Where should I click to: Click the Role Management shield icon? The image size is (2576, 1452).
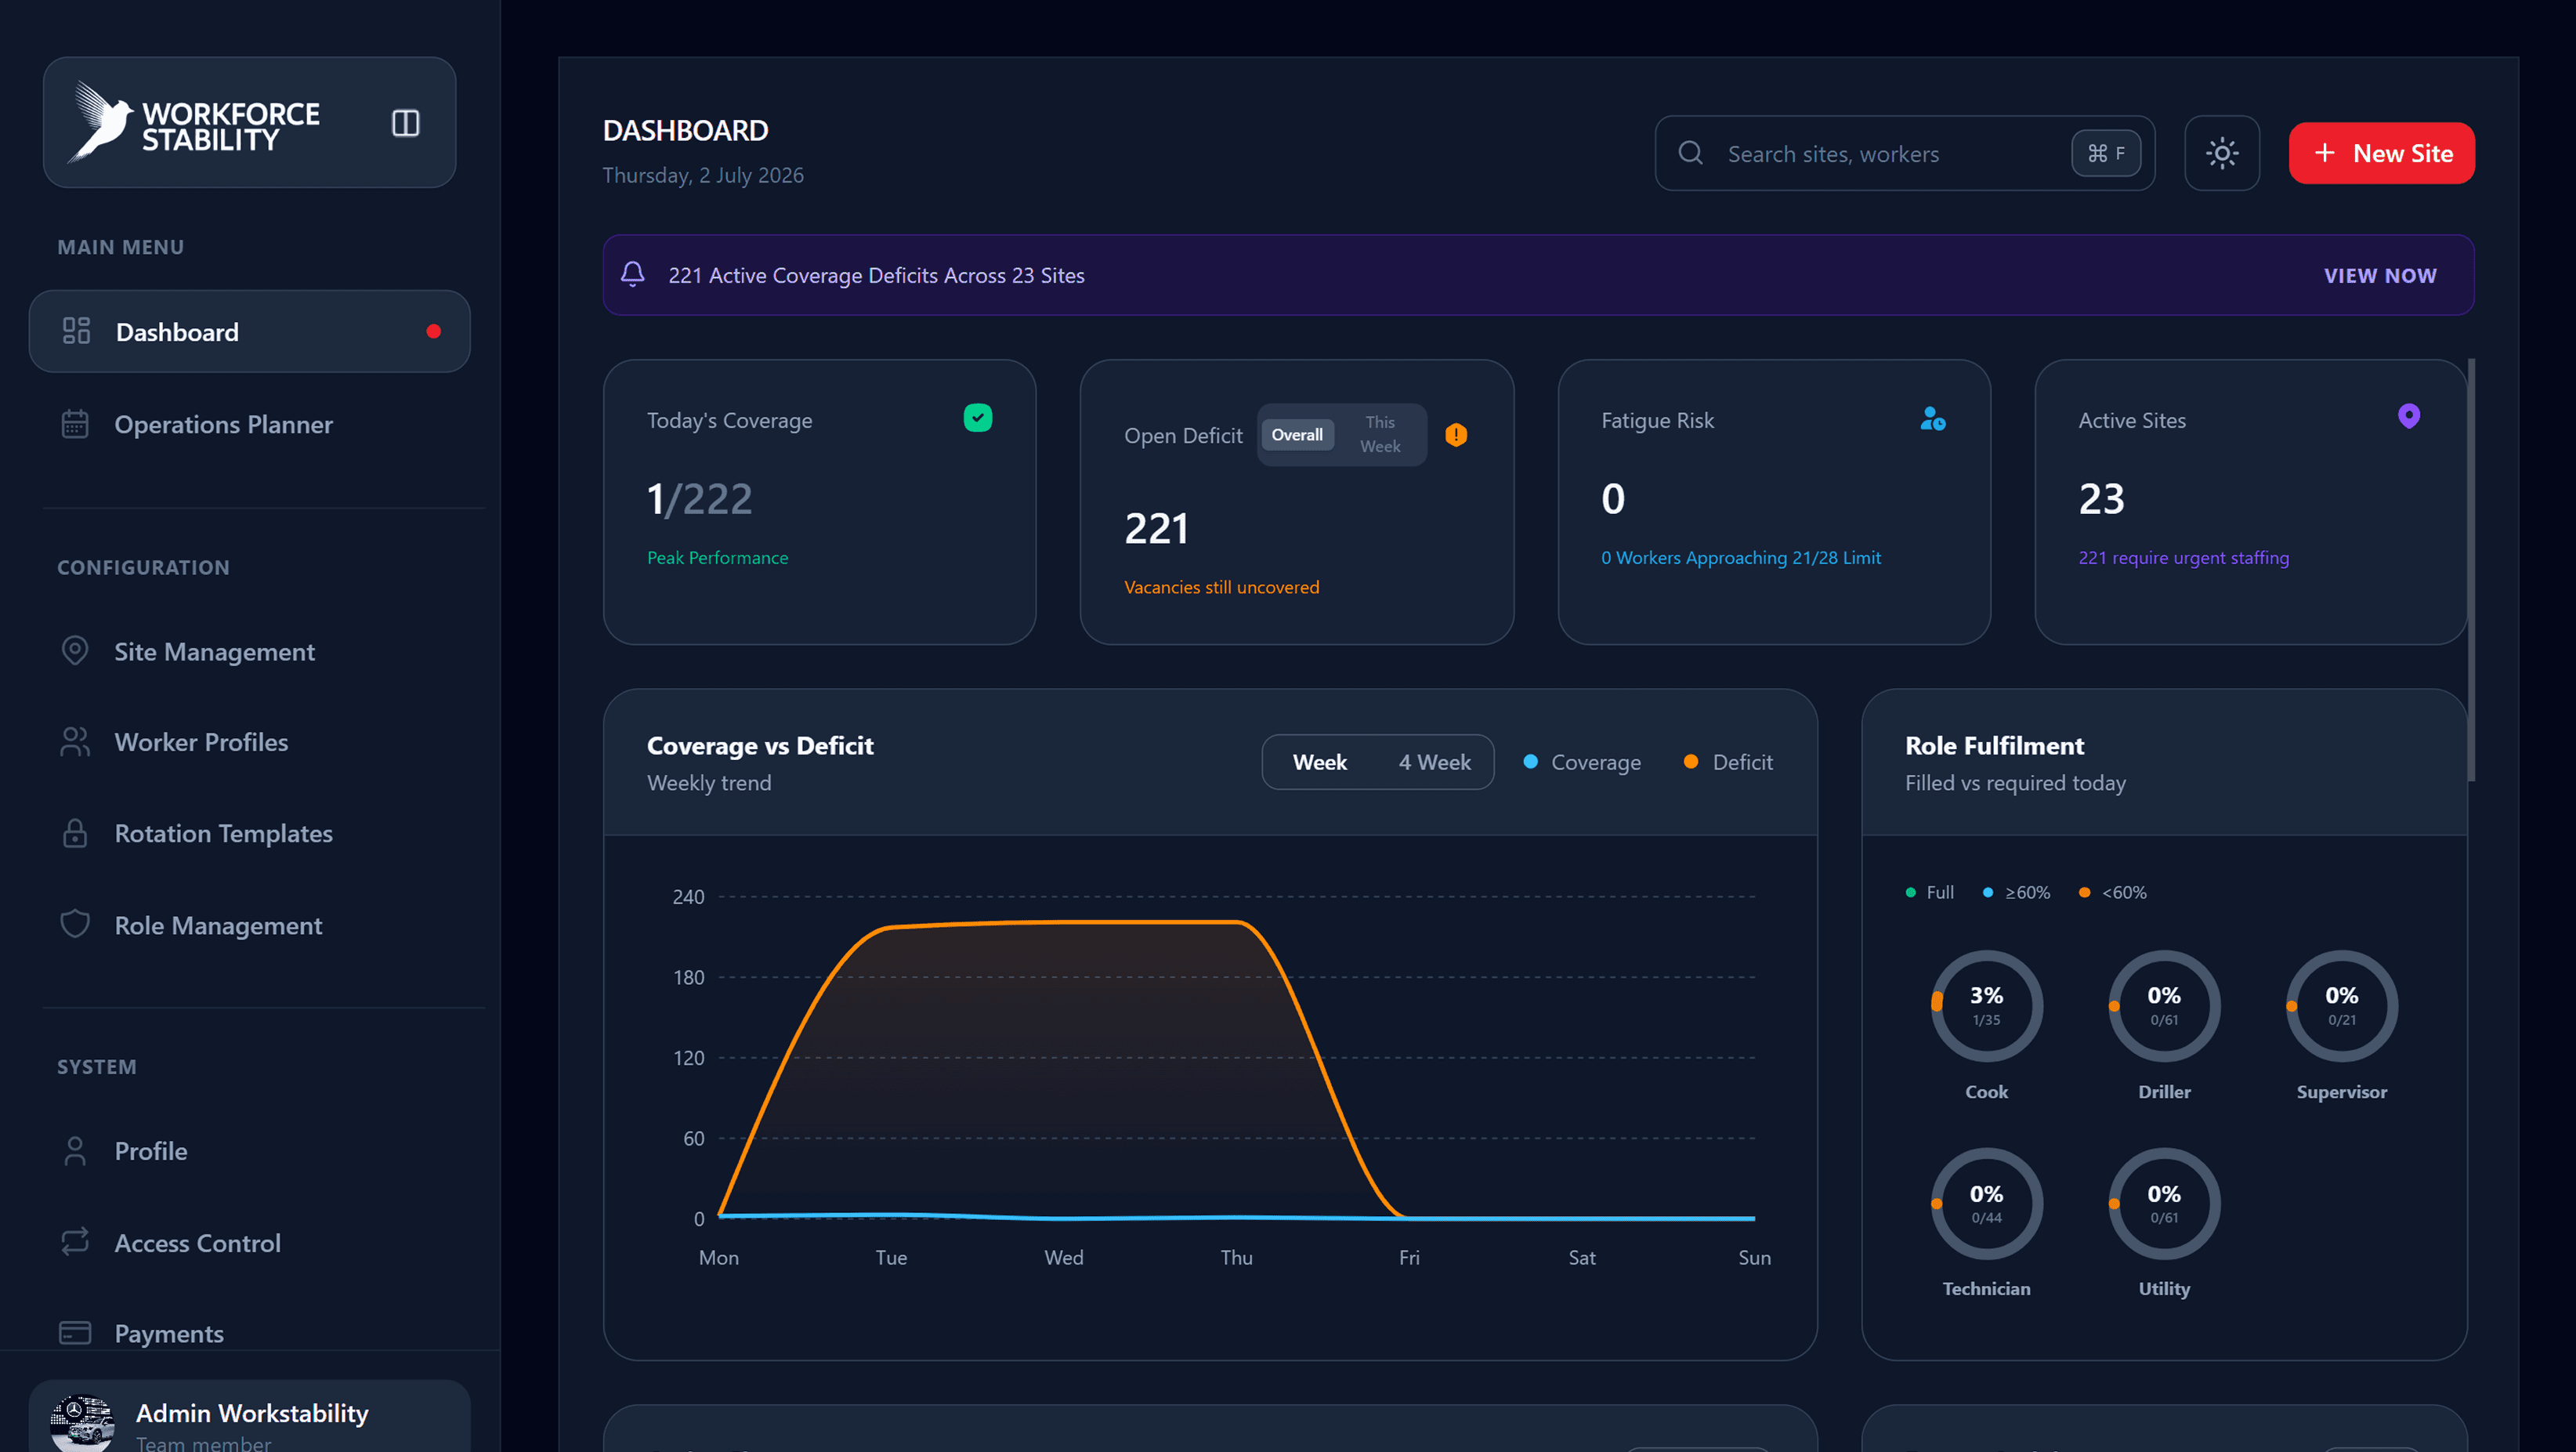tap(75, 925)
